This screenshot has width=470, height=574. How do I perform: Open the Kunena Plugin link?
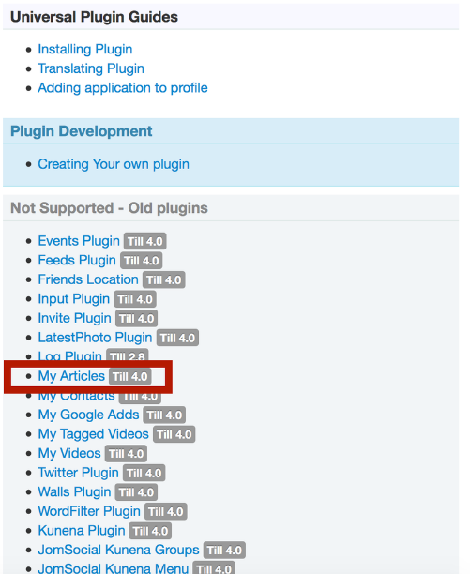click(x=82, y=531)
